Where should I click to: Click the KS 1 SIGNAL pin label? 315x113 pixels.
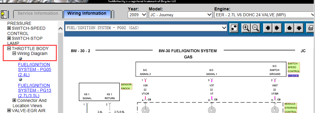87,96
